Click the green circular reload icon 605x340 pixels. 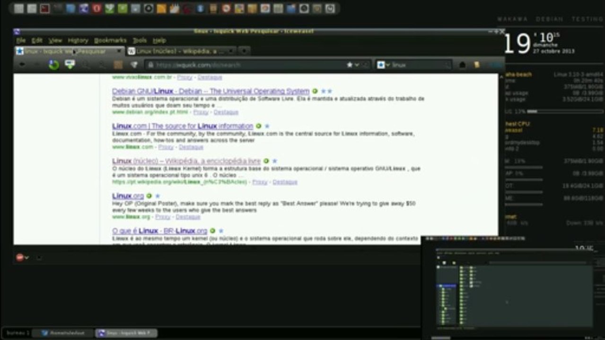(x=54, y=65)
